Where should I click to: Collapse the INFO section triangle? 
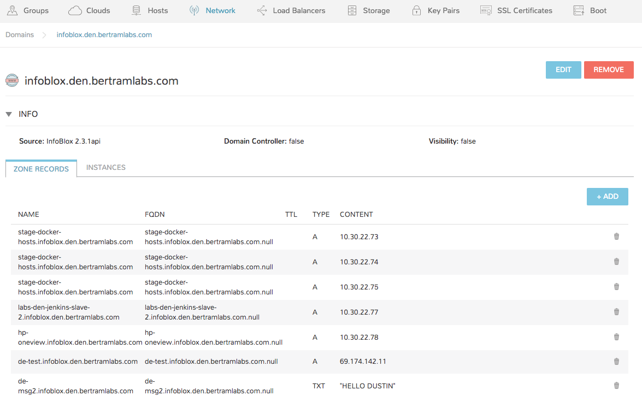pyautogui.click(x=9, y=114)
